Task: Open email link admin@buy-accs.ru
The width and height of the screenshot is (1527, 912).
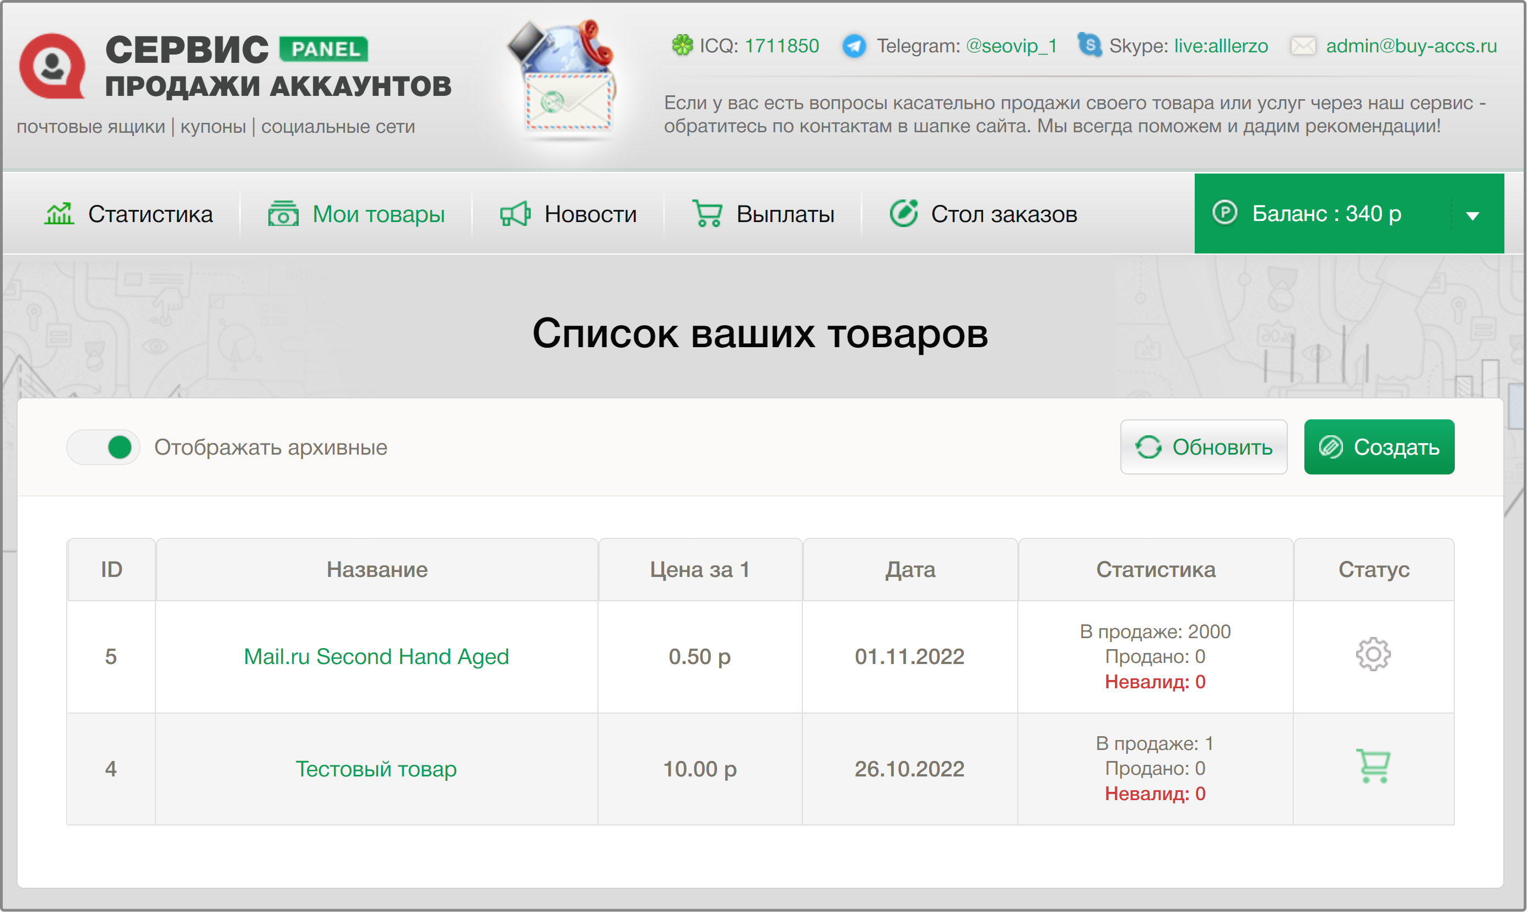Action: 1411,46
